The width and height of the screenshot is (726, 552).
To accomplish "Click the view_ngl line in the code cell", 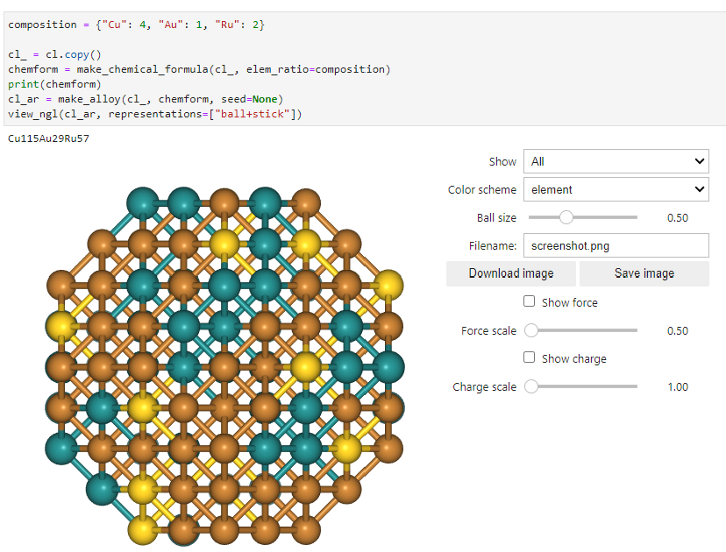I will point(155,114).
